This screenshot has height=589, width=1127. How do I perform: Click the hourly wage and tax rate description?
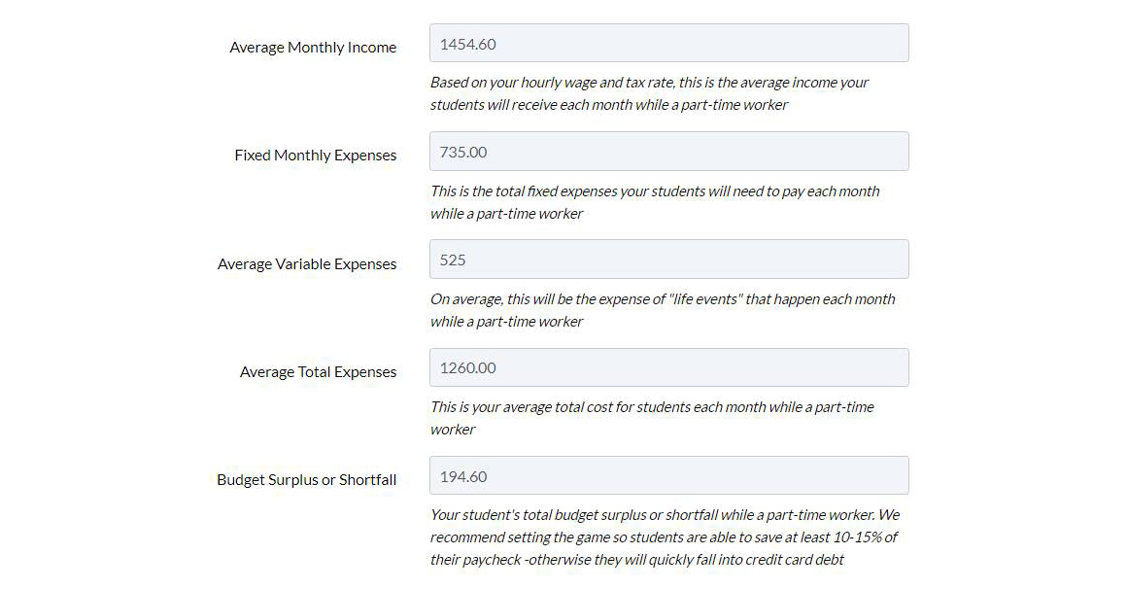649,93
